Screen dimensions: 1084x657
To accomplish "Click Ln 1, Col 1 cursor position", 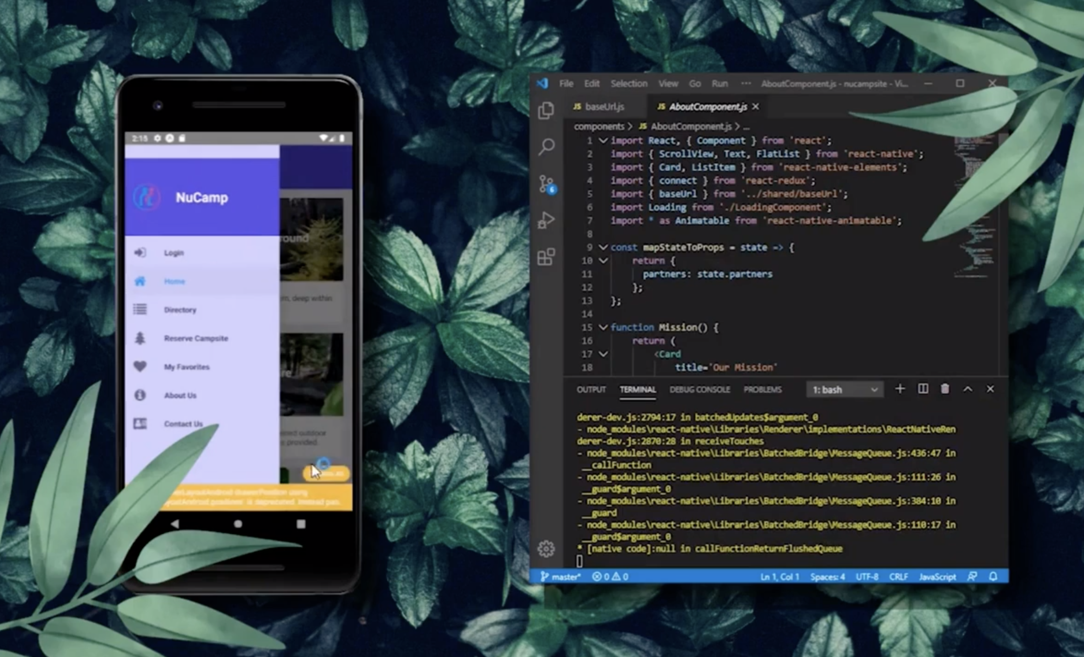I will pos(780,577).
